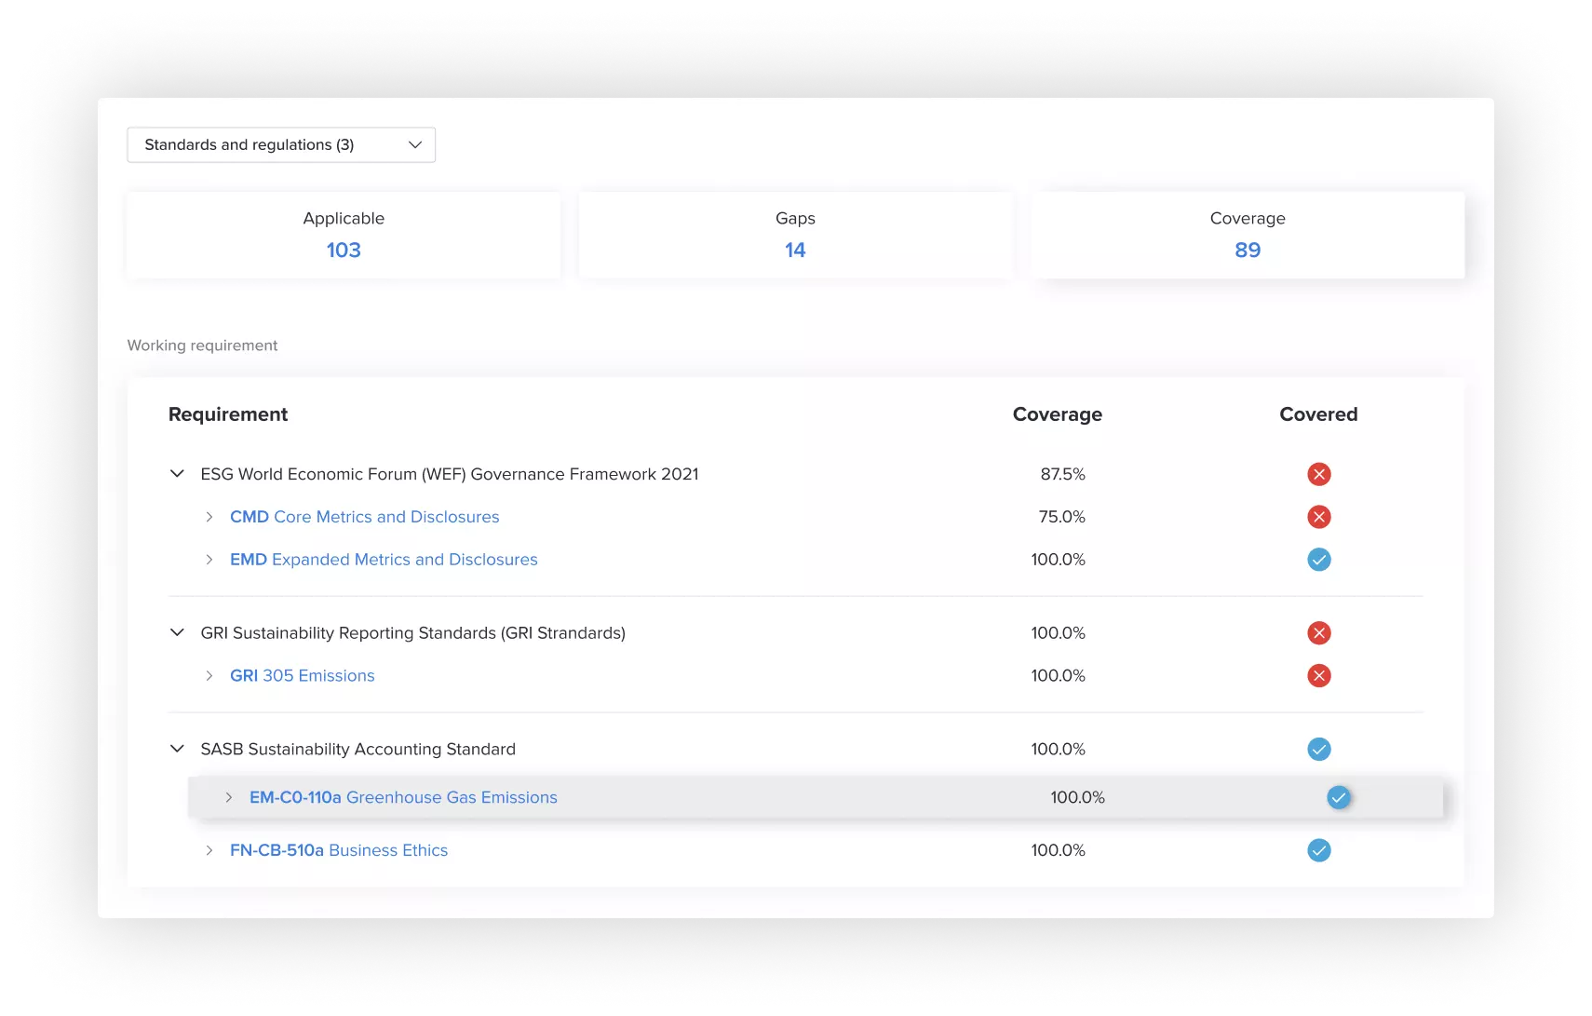The height and width of the screenshot is (1016, 1592).
Task: Click the Gaps count 14
Action: (x=795, y=250)
